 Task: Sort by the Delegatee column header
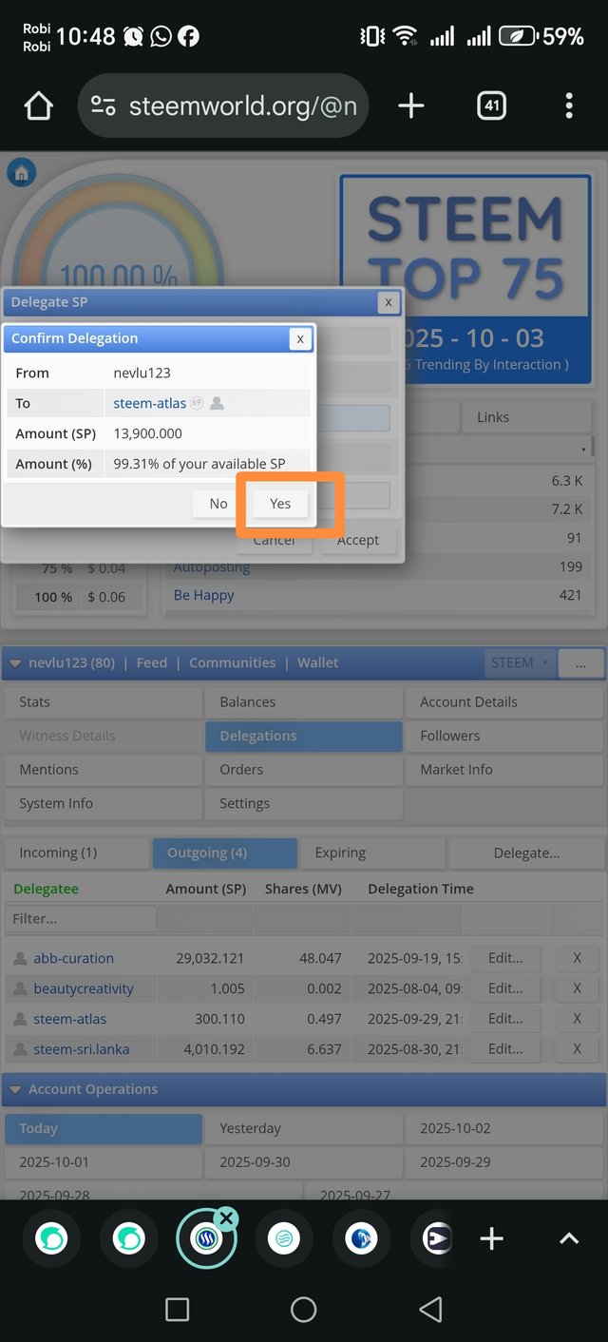pos(47,889)
